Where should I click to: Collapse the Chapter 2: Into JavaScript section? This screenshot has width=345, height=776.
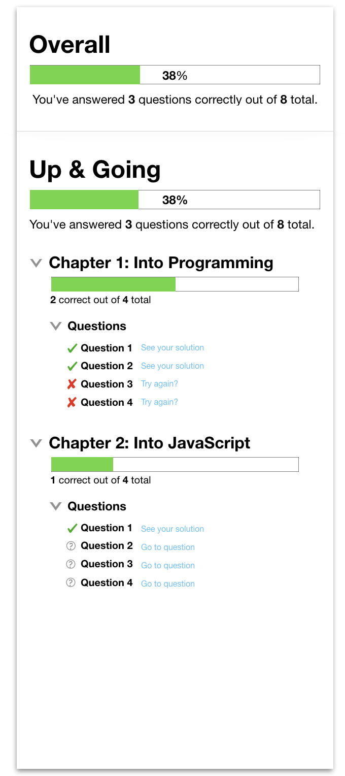36,443
